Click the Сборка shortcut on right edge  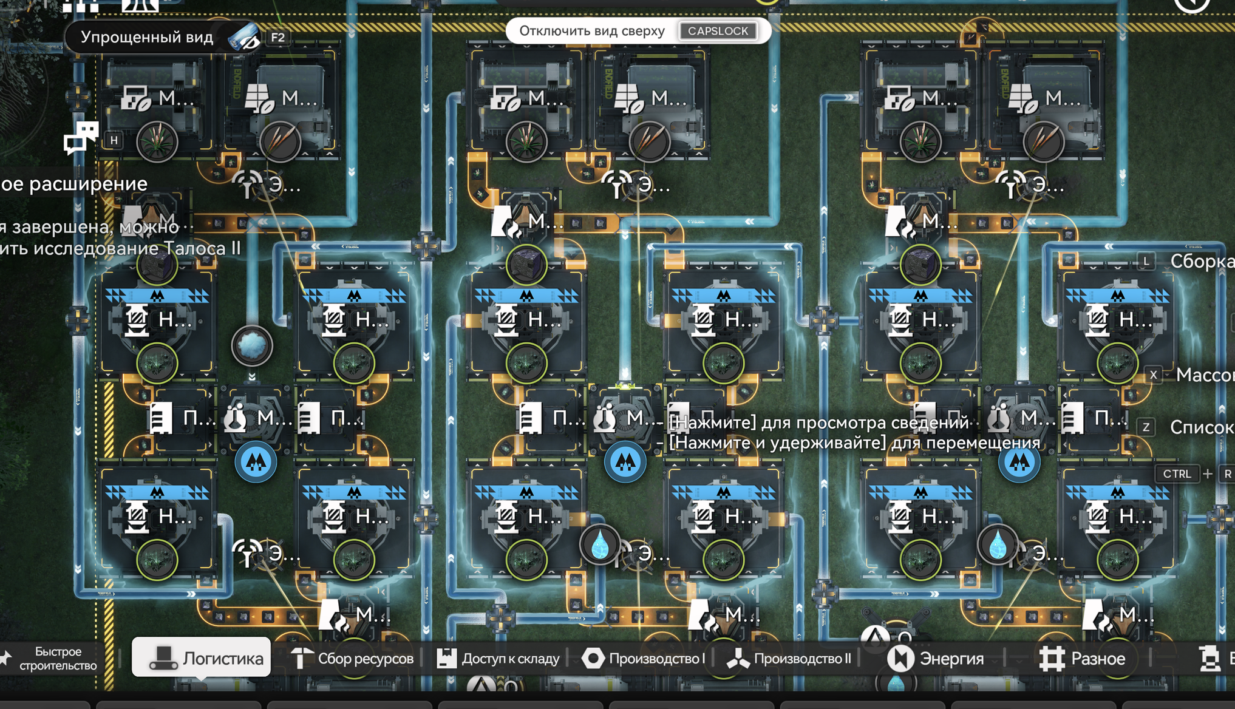pyautogui.click(x=1188, y=261)
